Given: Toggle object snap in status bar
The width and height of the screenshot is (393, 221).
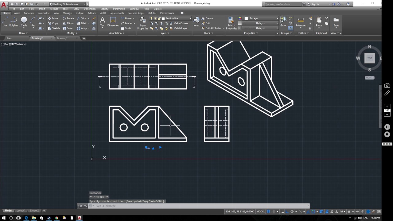Looking at the screenshot, I should pyautogui.click(x=313, y=211).
